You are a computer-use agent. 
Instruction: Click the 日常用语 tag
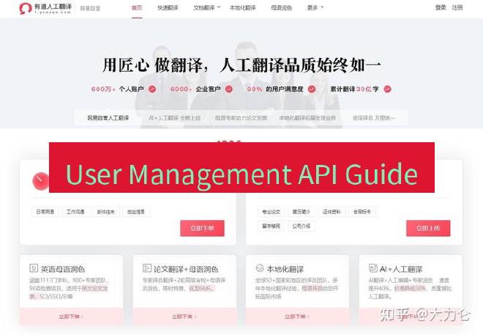pos(45,212)
